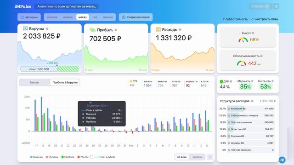This screenshot has height=165, width=294.
Task: Switch period to сегодня
Action: [x=52, y=17]
